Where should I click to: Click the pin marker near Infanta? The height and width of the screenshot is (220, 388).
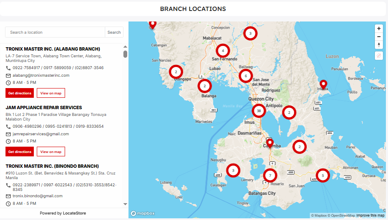point(323,84)
